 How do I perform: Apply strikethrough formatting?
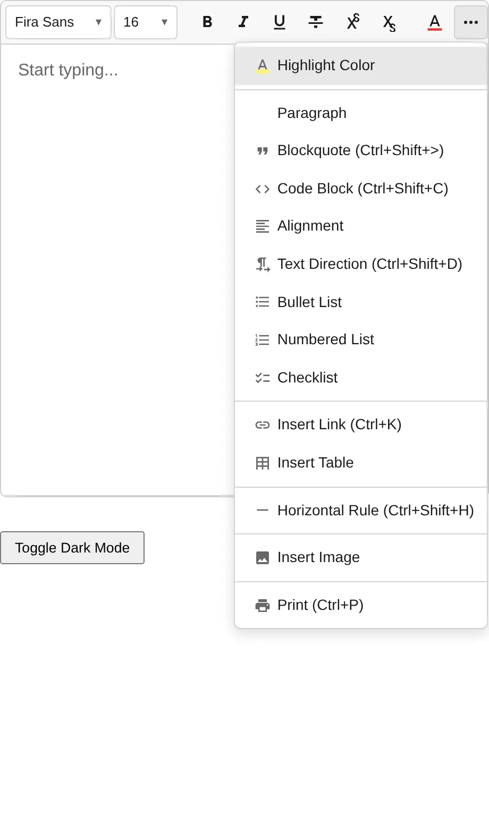click(x=316, y=22)
